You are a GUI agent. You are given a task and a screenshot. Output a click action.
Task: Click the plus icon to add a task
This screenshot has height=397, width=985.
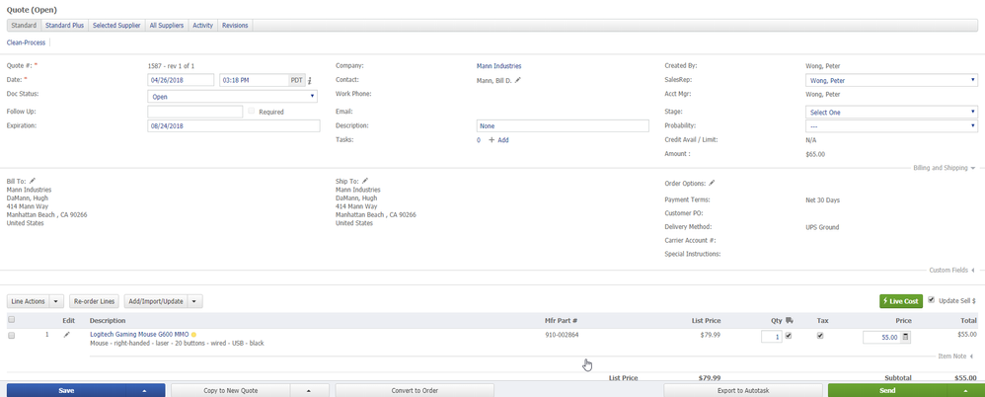[x=492, y=140]
